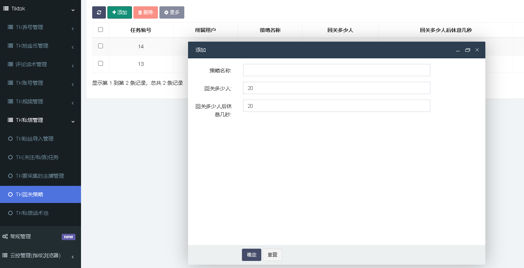Sort by 任务编号 column header
Viewport: 524px width, 268px height.
coord(141,30)
